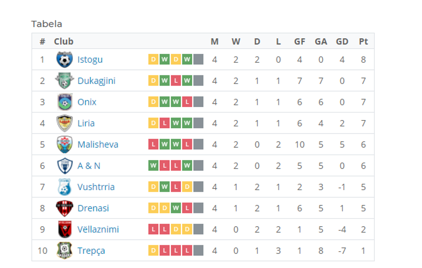Click the Liria club crest
422x268 pixels.
[65, 123]
